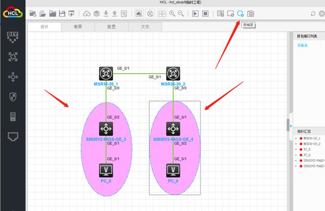Open settings with the gear icon
Image resolution: width=325 pixels, height=211 pixels.
(x=322, y=14)
